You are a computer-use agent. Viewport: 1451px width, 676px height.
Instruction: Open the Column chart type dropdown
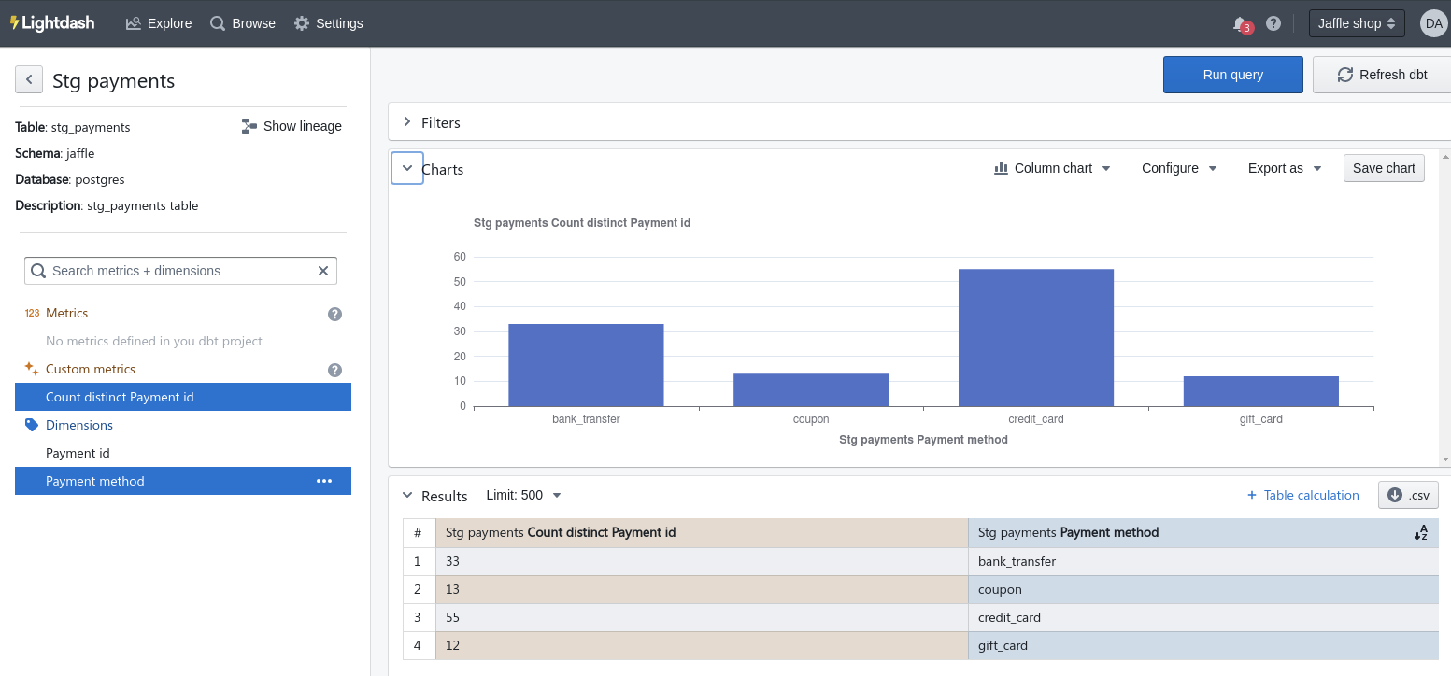tap(1052, 168)
